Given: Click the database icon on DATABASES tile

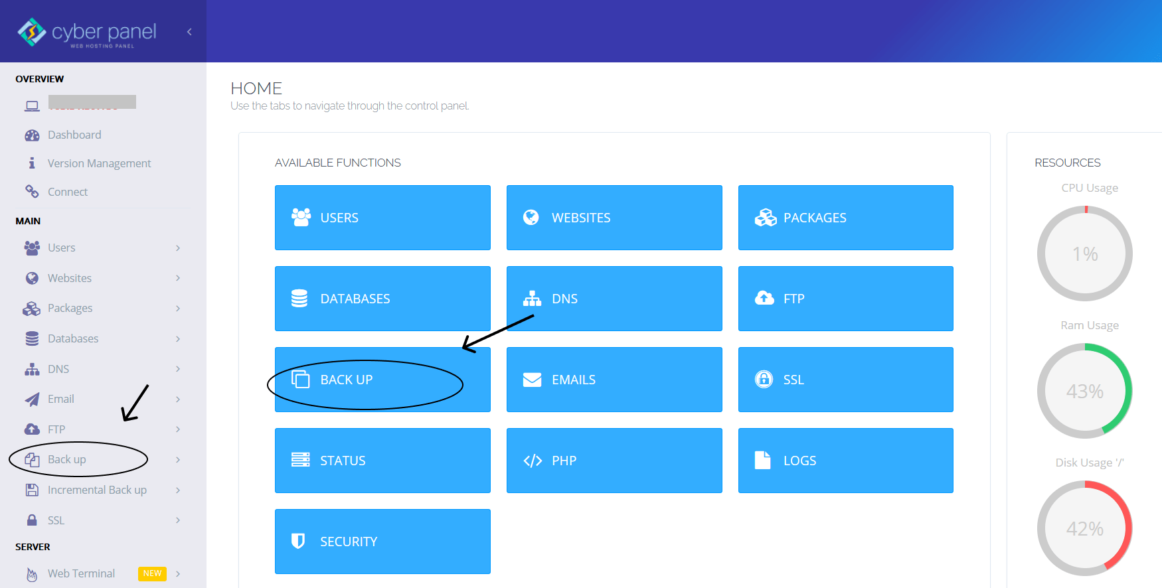Looking at the screenshot, I should pos(299,299).
